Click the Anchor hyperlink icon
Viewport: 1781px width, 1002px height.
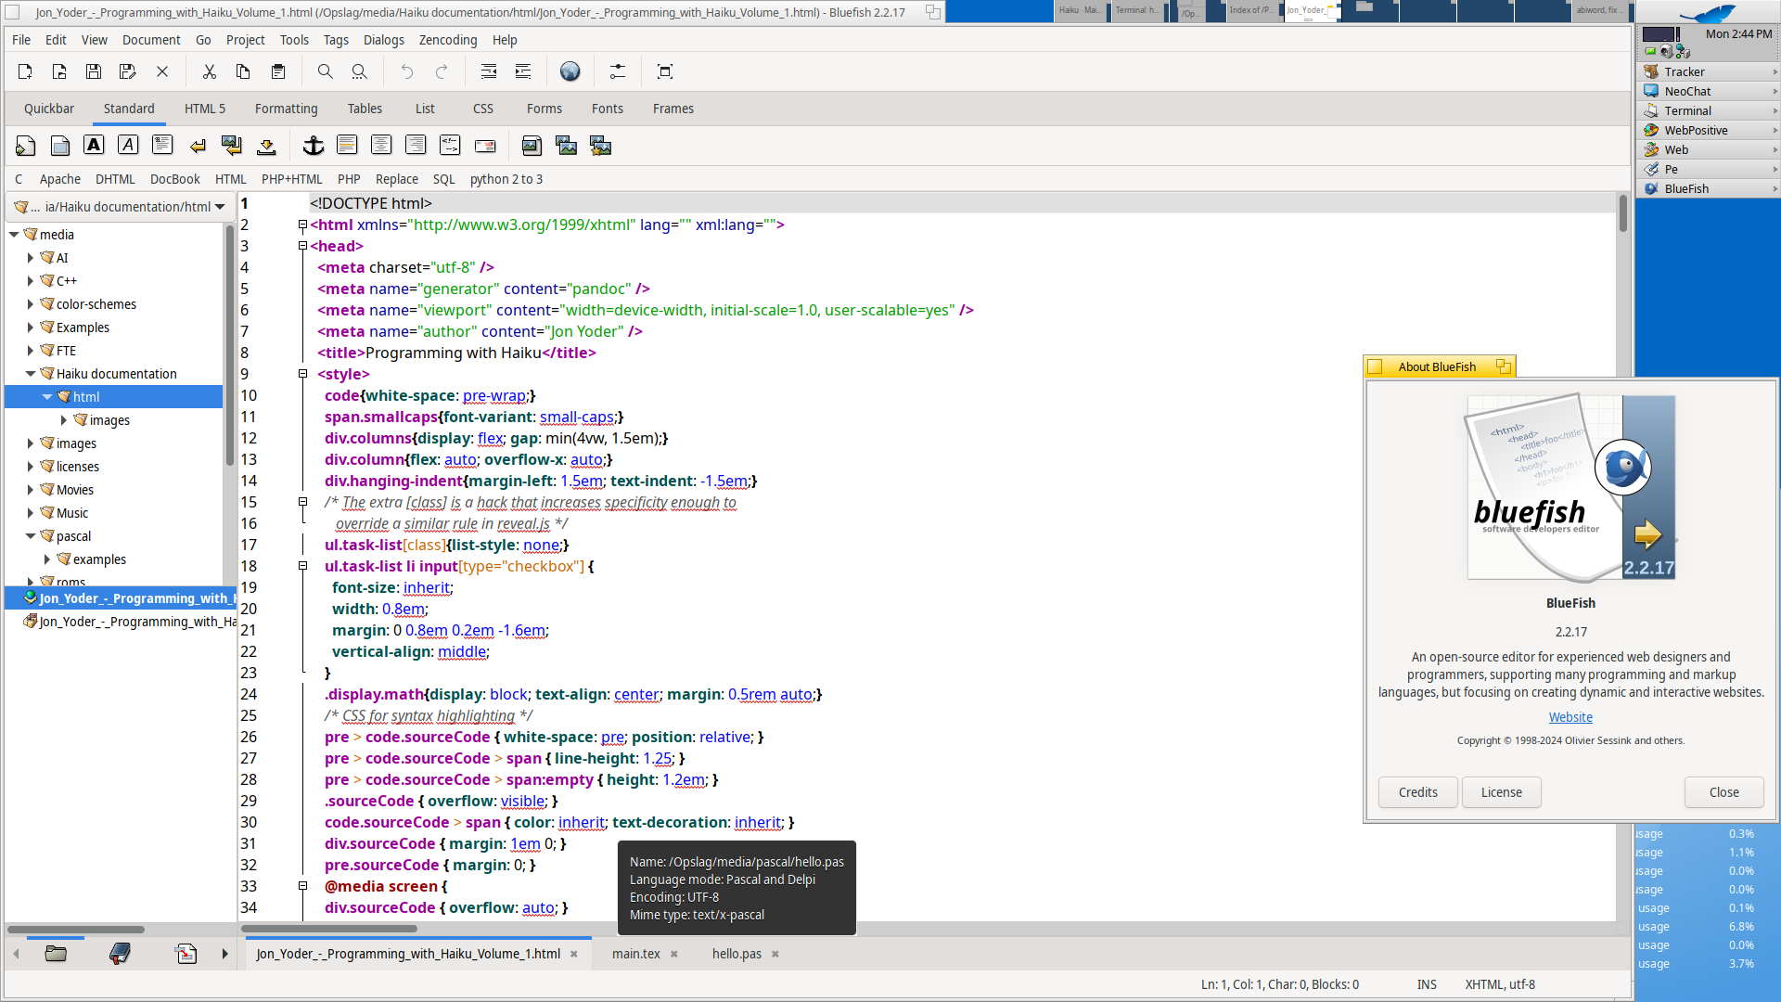click(314, 146)
